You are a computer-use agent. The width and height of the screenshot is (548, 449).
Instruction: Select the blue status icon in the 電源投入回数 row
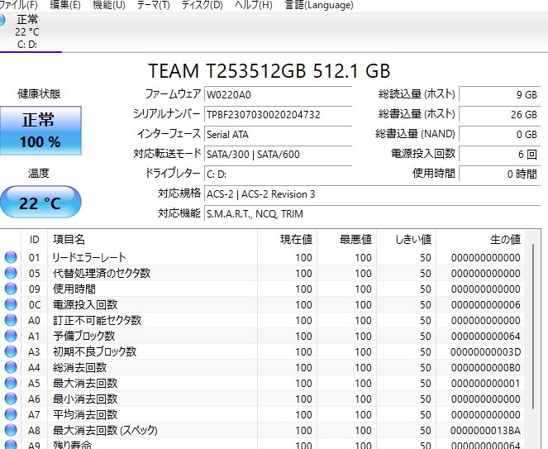tap(11, 305)
